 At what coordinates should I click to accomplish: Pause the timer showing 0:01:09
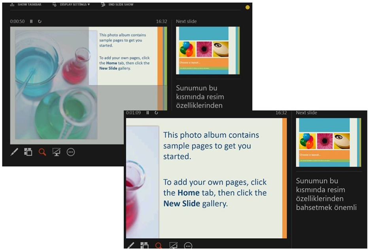coord(147,113)
